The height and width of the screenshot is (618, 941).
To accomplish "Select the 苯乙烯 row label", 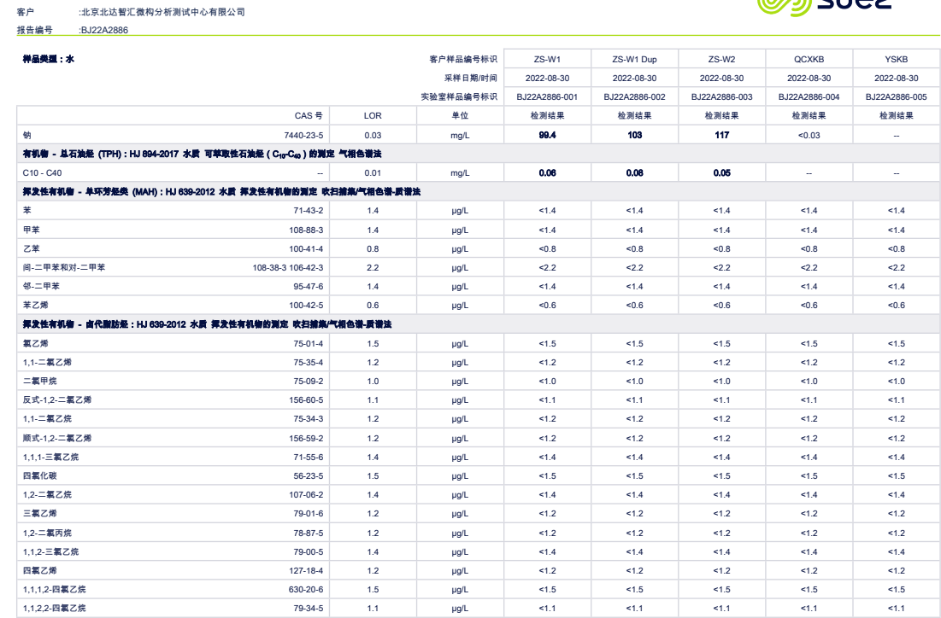I will click(36, 305).
